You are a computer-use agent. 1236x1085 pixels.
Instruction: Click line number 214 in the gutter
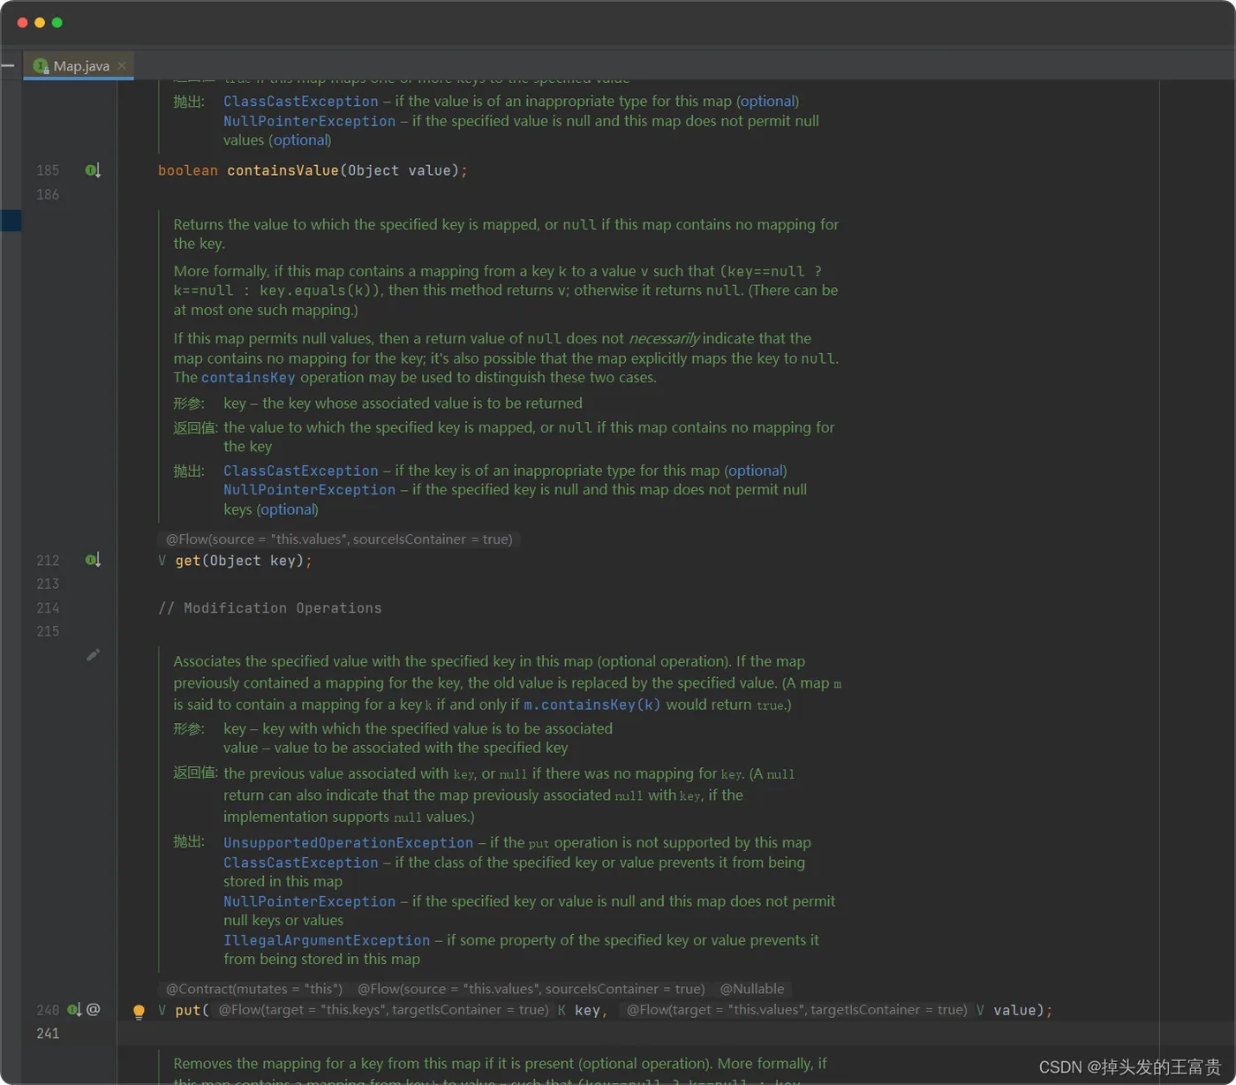[x=48, y=608]
